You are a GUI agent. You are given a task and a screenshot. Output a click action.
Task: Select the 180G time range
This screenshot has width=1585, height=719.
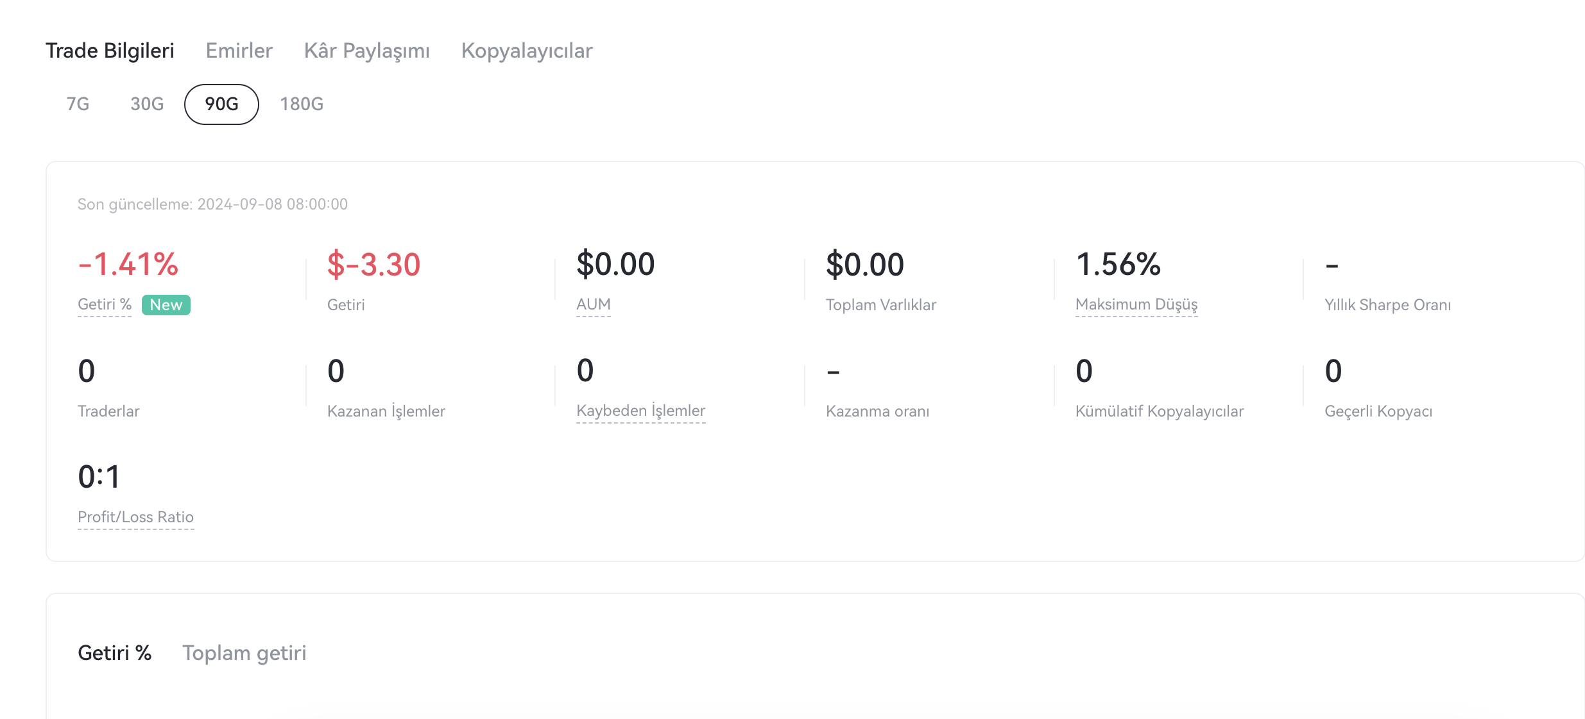click(x=302, y=104)
